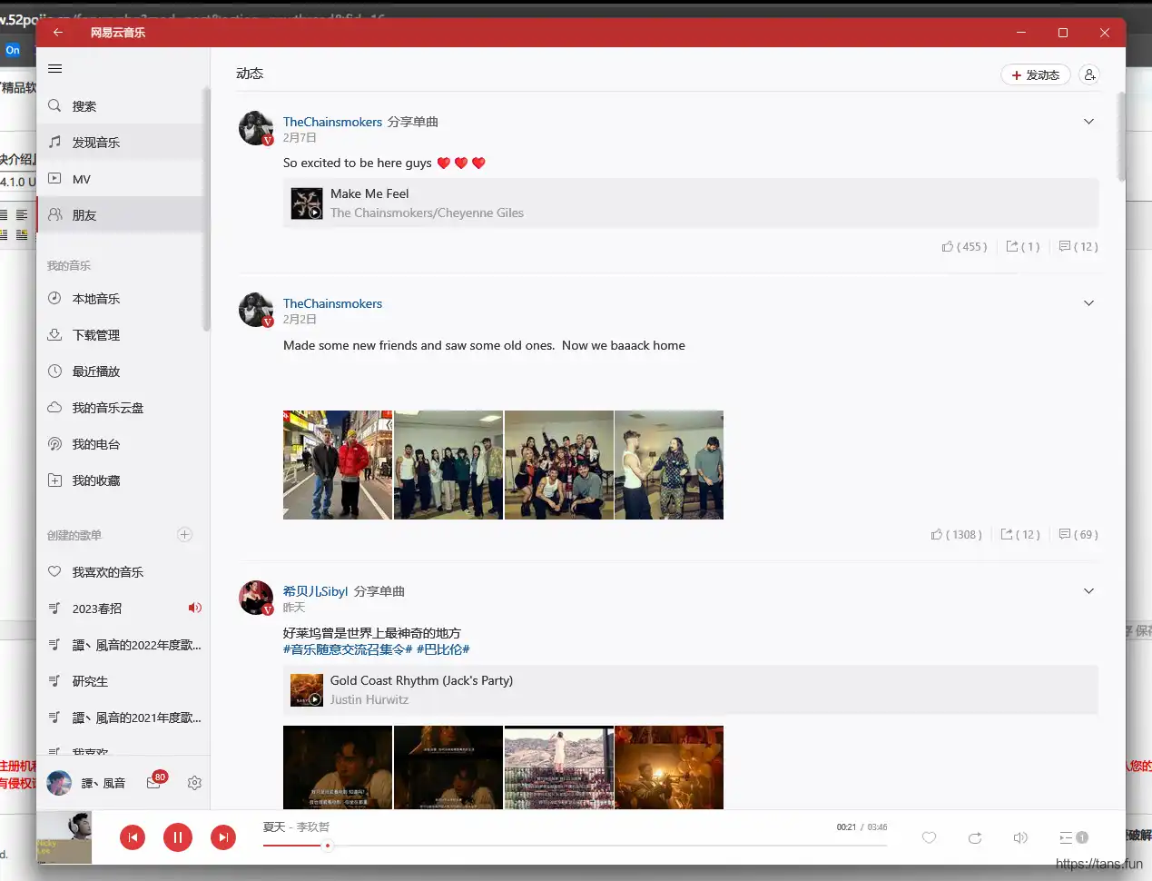Seek in the song progress bar
The height and width of the screenshot is (881, 1152).
click(x=575, y=846)
